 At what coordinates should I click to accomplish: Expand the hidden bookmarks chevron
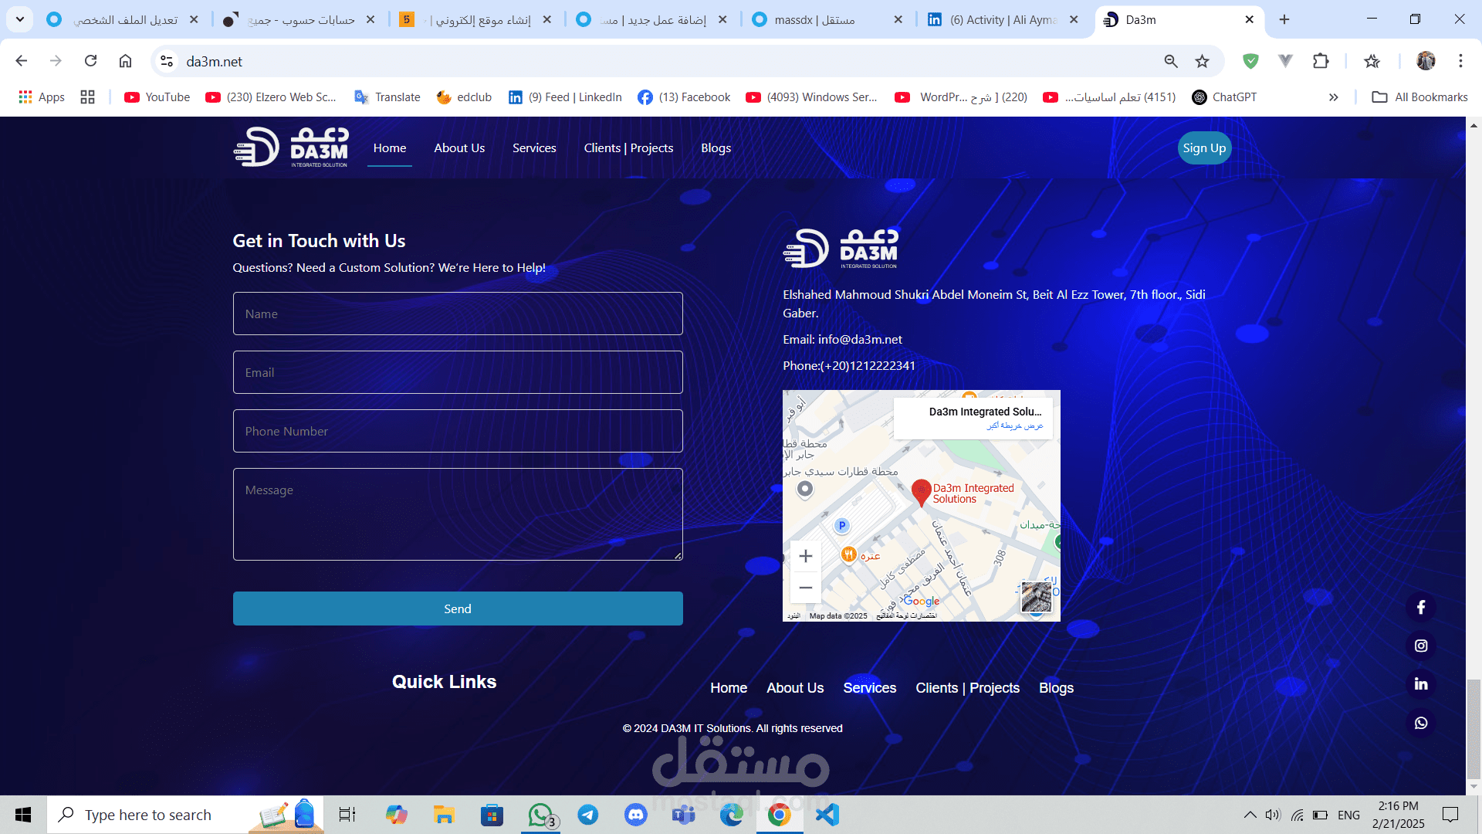click(x=1333, y=97)
